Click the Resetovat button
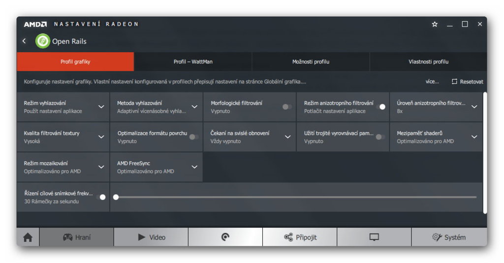The width and height of the screenshot is (504, 263). 468,82
